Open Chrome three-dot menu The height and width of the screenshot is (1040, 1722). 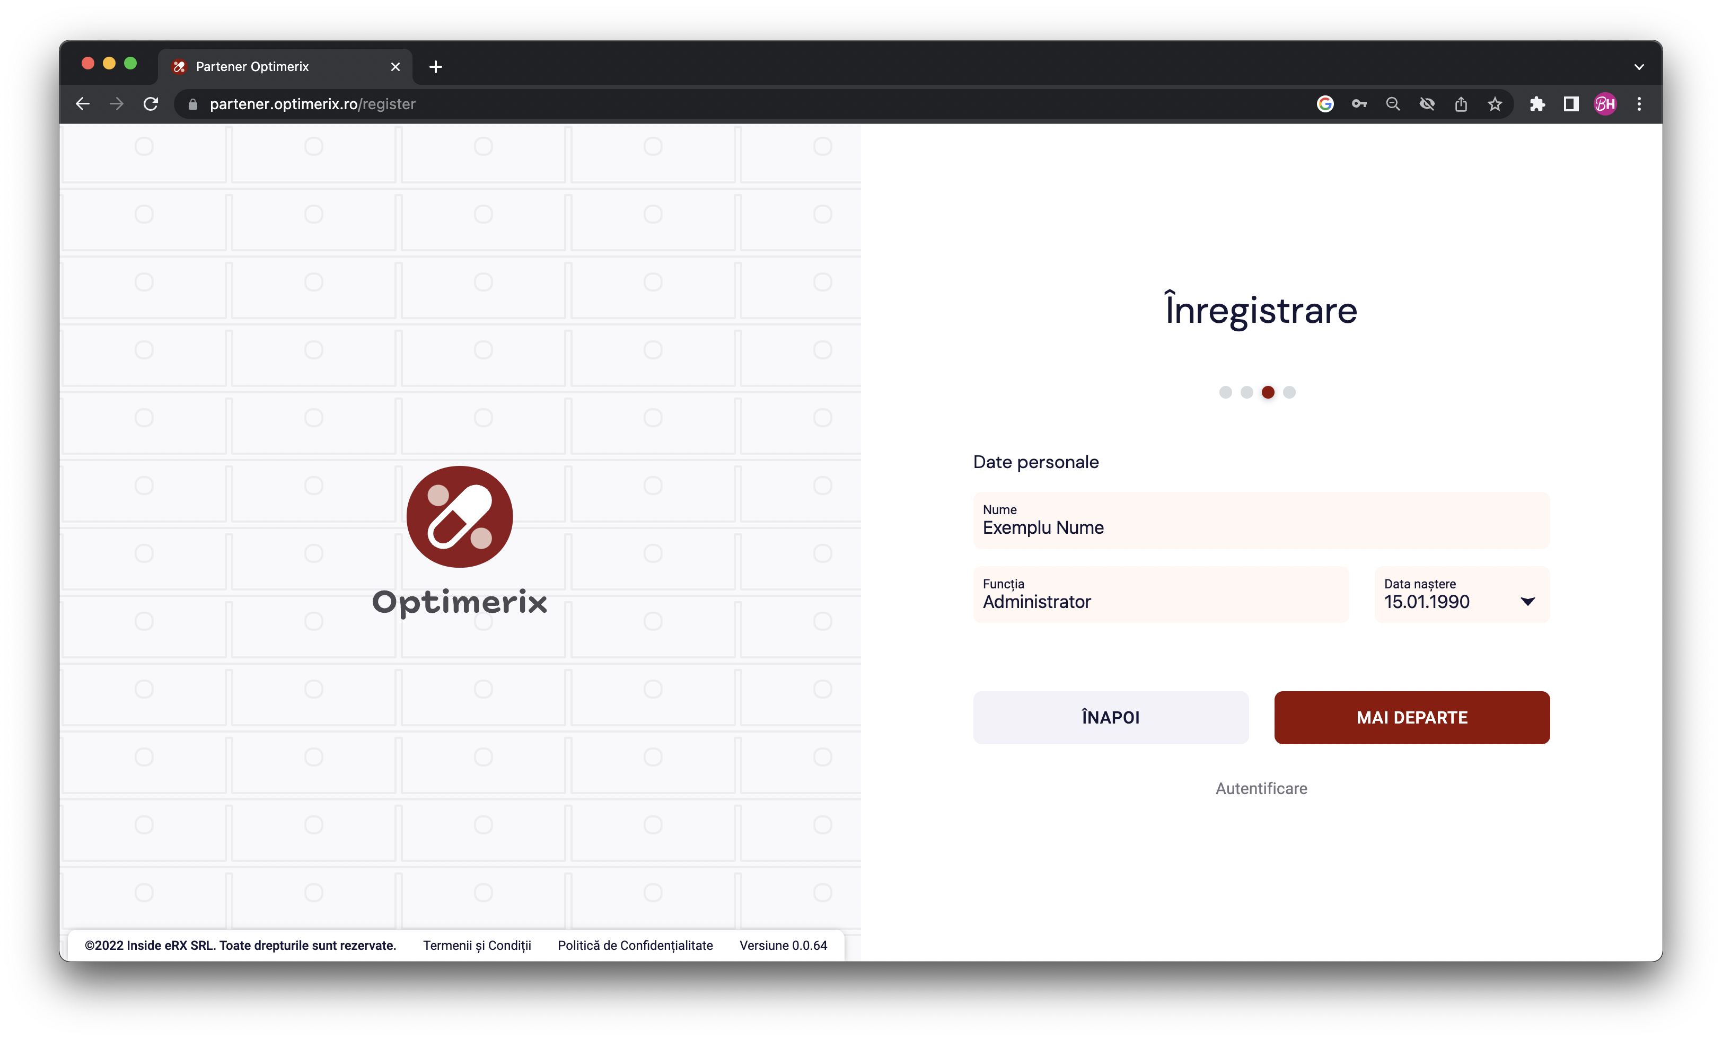click(x=1639, y=104)
